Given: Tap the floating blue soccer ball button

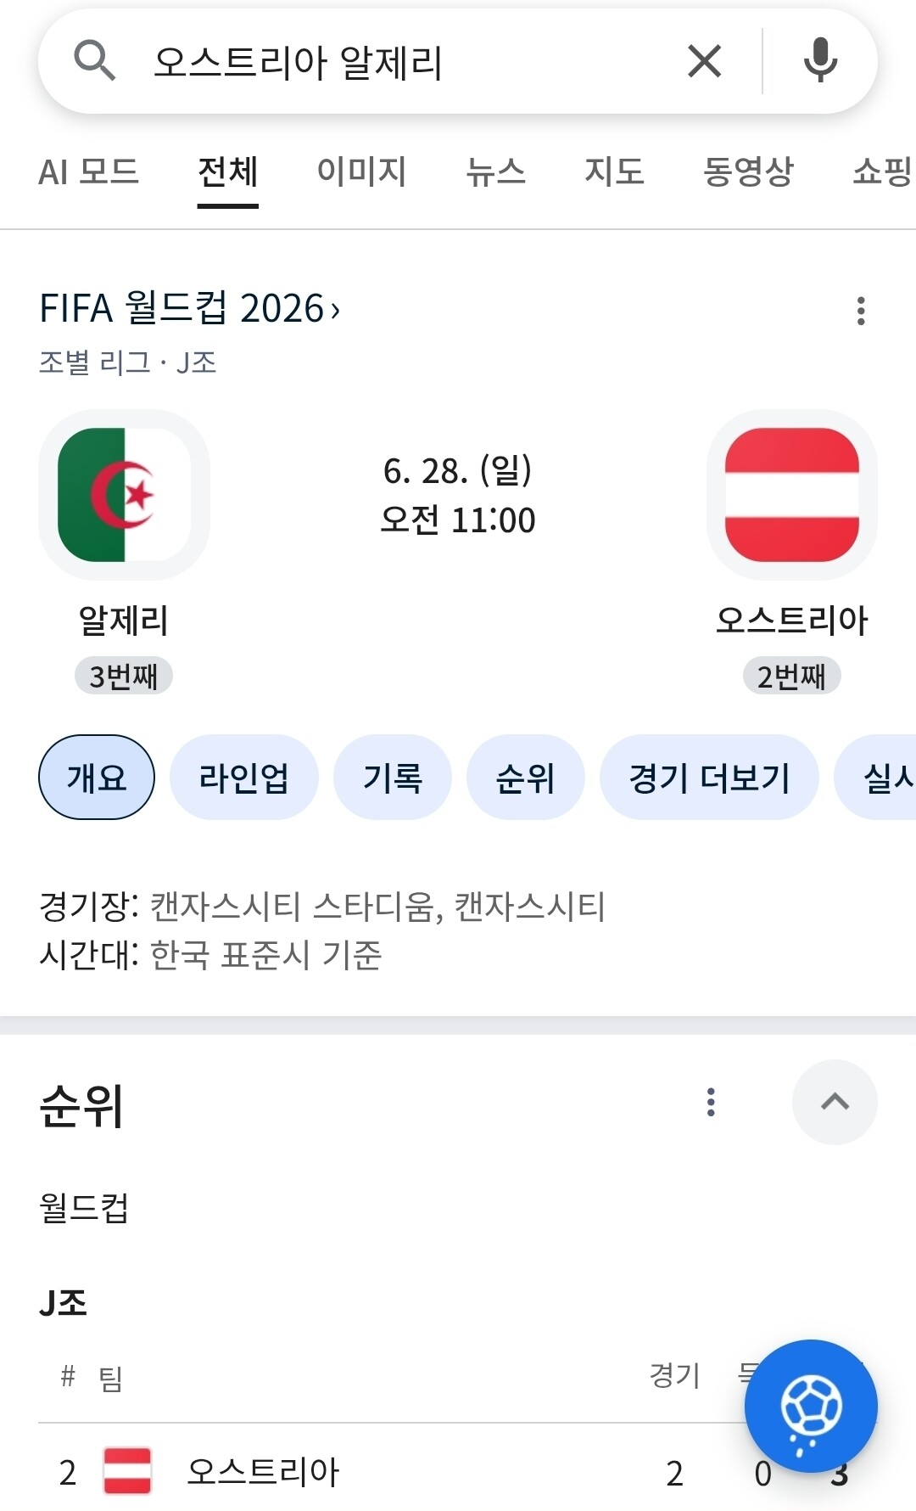Looking at the screenshot, I should pyautogui.click(x=811, y=1406).
